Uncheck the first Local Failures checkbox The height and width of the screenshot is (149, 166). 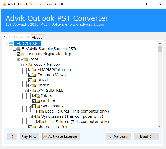pyautogui.click(x=38, y=111)
